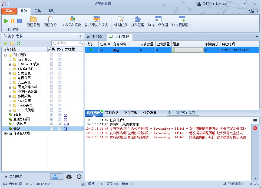Viewport: 261px width, 188px height.
Task: Expand the 新闻资讯 folder in the tree
Action: pyautogui.click(x=10, y=60)
